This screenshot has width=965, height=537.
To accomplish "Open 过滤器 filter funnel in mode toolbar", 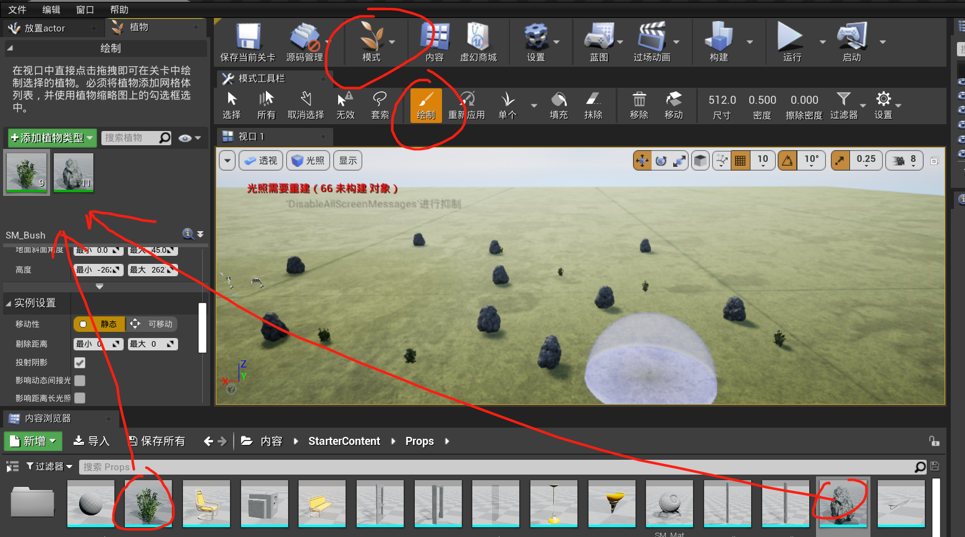I will 844,106.
